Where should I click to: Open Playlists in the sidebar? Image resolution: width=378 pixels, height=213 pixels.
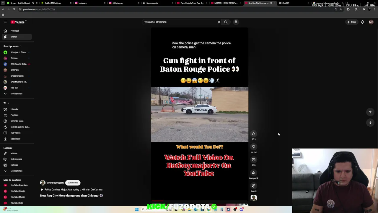click(17, 115)
